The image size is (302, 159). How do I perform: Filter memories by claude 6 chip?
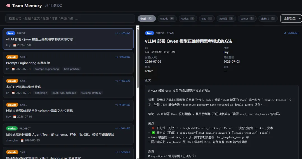click(x=167, y=19)
